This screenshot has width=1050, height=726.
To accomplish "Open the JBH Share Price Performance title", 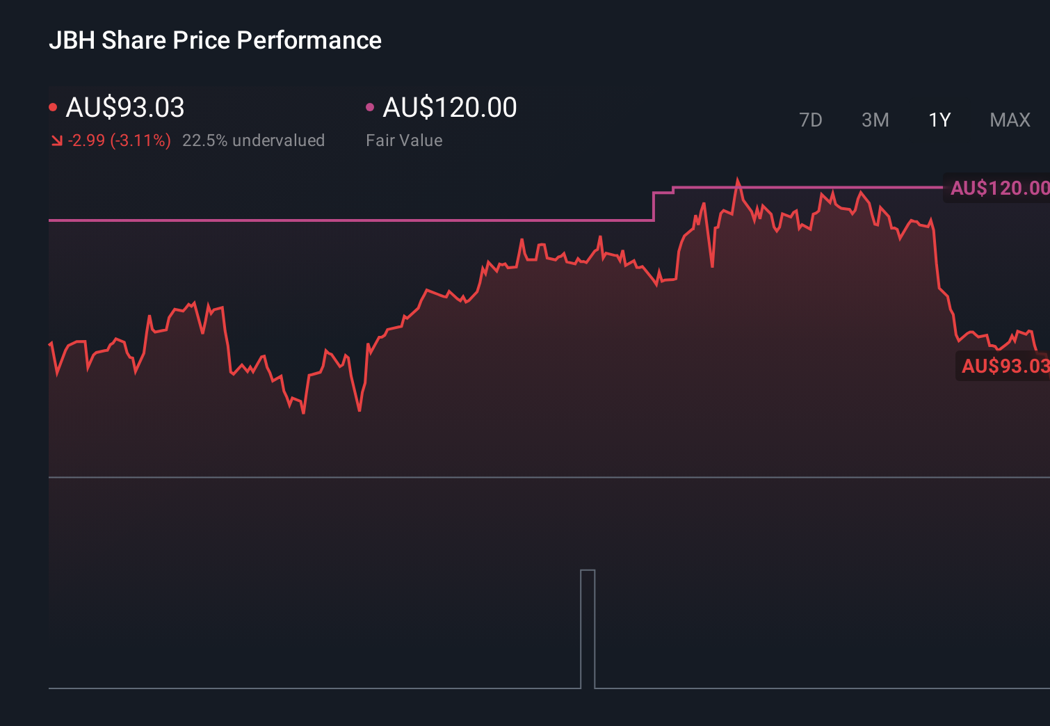I will pyautogui.click(x=216, y=40).
